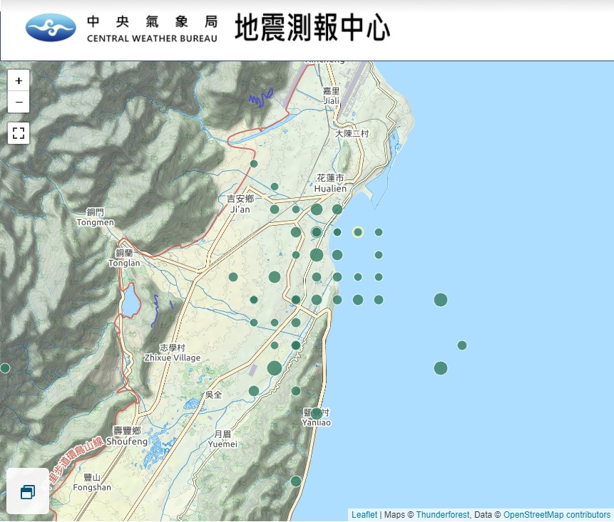Screen dimensions: 614x522
Task: Click CENTRAL WEATHER BUREAU text
Action: coord(152,38)
